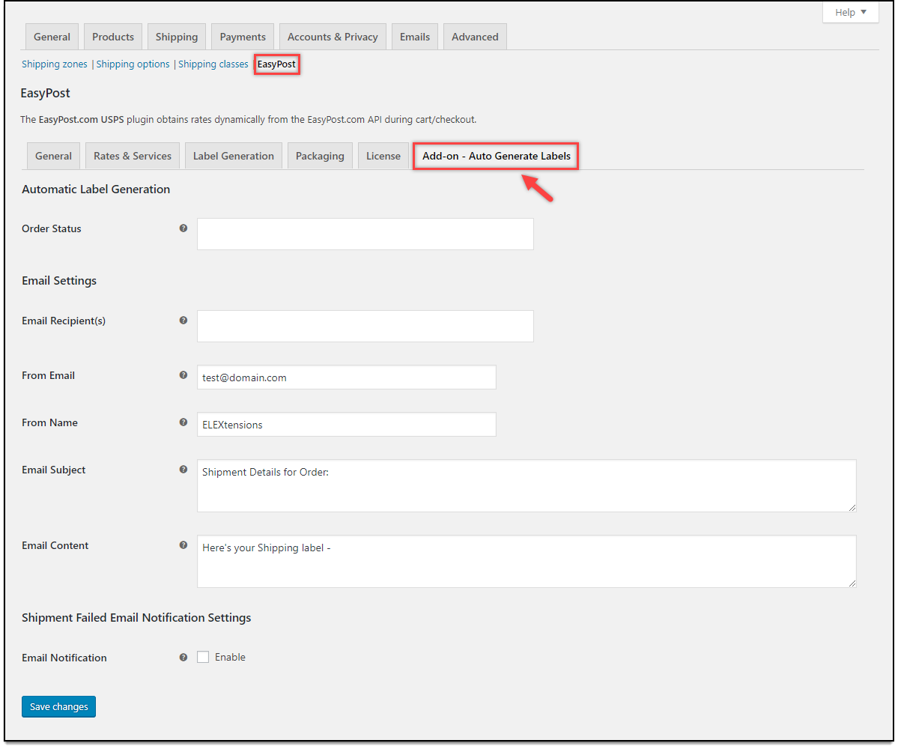Switch to the Label Generation tab
Screen dimensions: 898x749
tap(234, 156)
